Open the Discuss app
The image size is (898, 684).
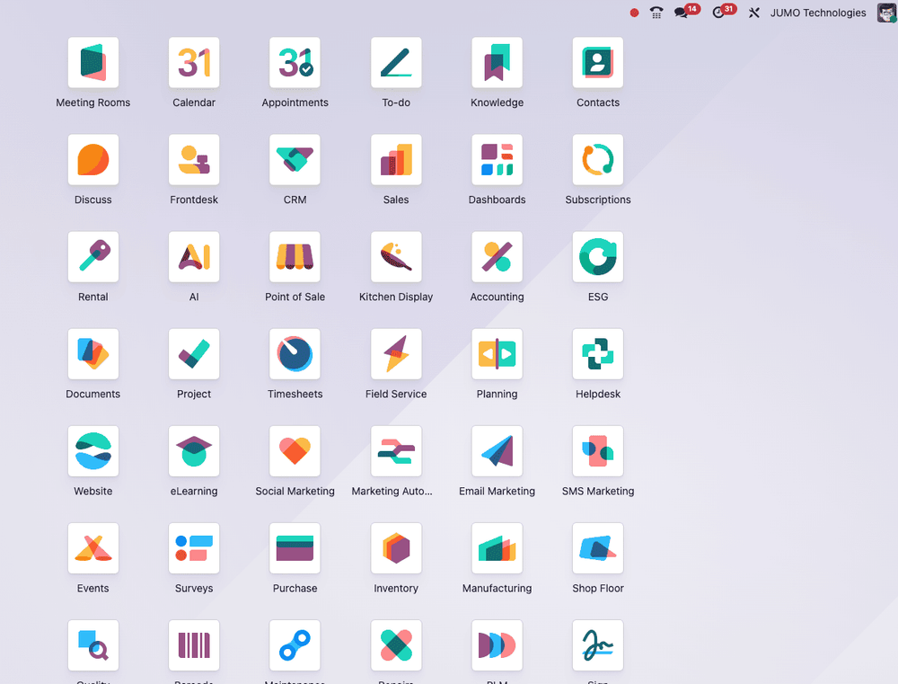[93, 160]
